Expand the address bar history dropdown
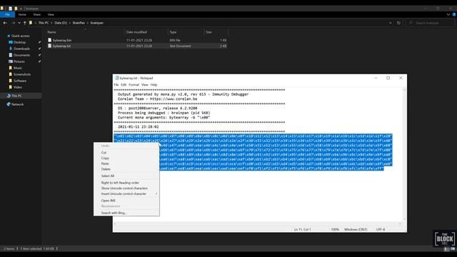Viewport: 457px width, 257px height. (391, 23)
